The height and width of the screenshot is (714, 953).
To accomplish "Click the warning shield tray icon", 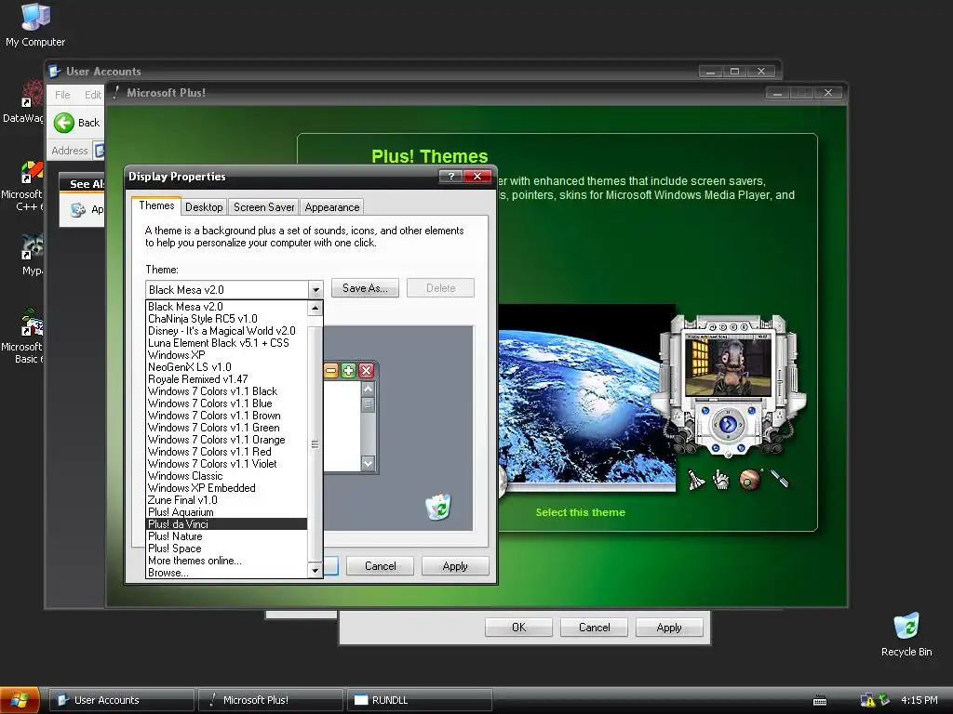I will (867, 701).
